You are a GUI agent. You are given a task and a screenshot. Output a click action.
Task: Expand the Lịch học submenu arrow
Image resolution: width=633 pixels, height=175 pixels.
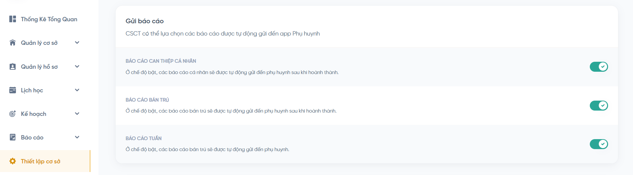coord(77,90)
